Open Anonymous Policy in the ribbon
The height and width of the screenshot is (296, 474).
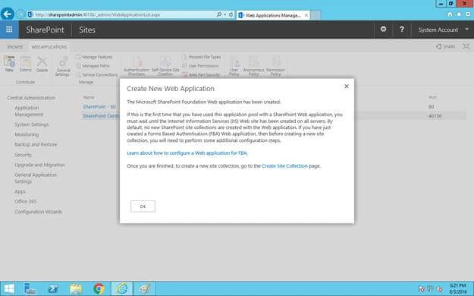(x=253, y=66)
